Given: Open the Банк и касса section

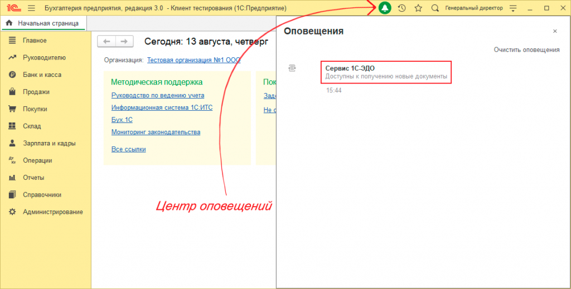Looking at the screenshot, I should tap(42, 75).
